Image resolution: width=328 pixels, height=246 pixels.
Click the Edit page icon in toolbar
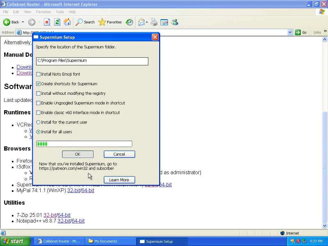[x=164, y=22]
